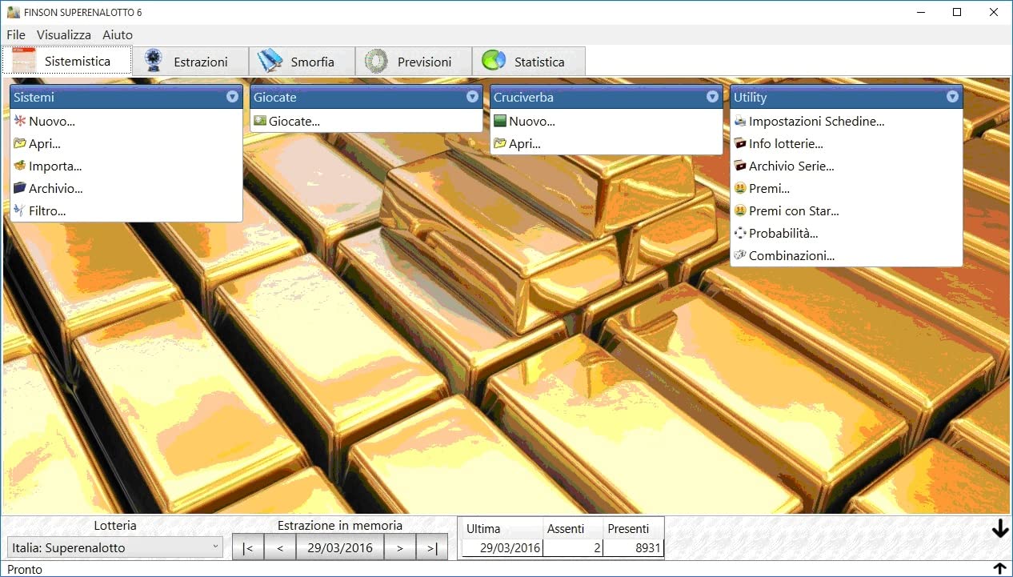Open Combinazioni... link
The width and height of the screenshot is (1013, 577).
click(x=791, y=256)
